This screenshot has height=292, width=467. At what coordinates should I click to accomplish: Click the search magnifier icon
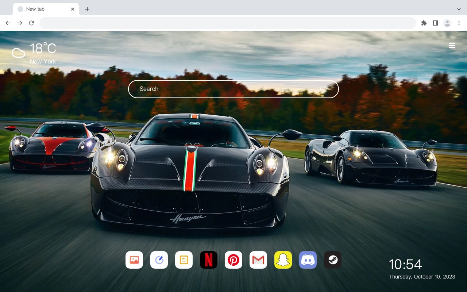(x=323, y=89)
